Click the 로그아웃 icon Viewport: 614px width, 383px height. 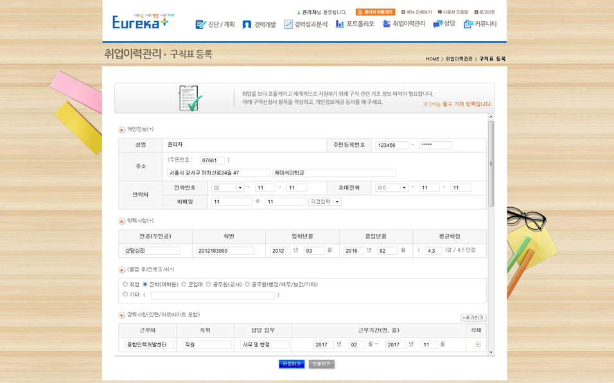pyautogui.click(x=476, y=12)
